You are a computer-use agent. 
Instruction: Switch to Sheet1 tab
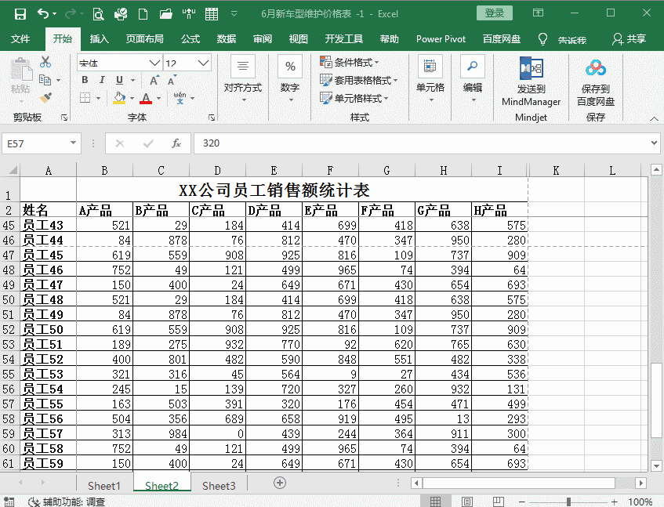pyautogui.click(x=104, y=485)
